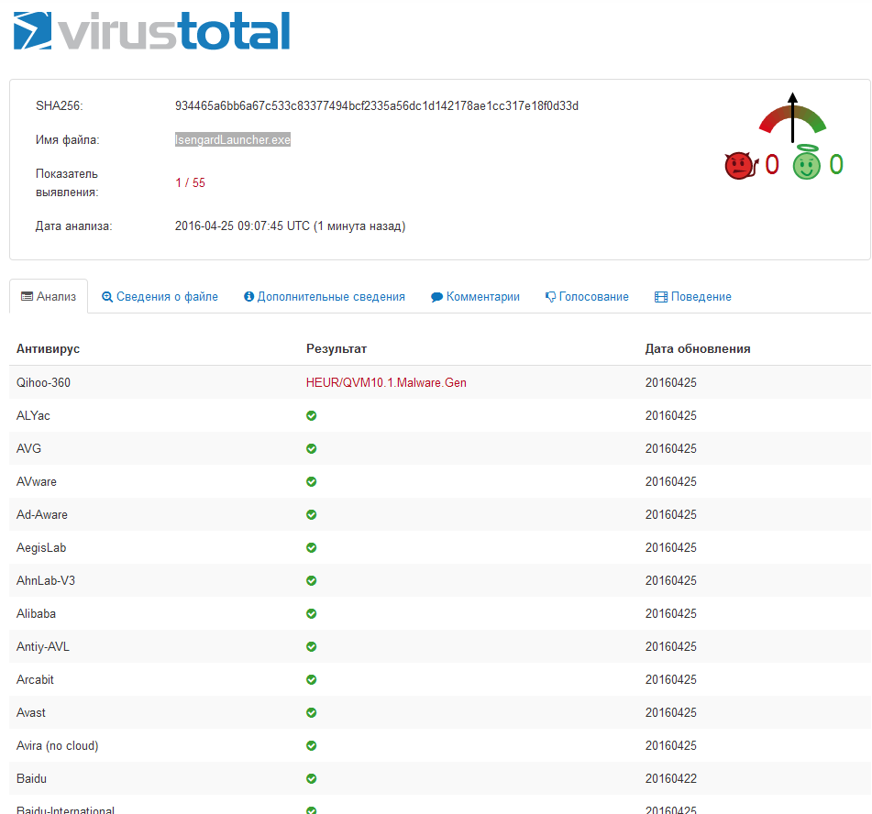
Task: Click the Avast antivirus name
Action: pos(31,712)
